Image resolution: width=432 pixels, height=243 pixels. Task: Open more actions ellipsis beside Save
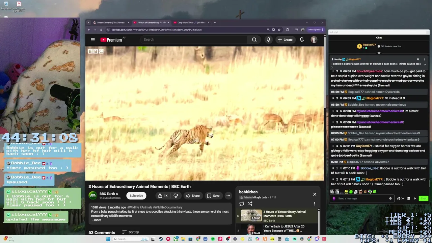point(228,196)
